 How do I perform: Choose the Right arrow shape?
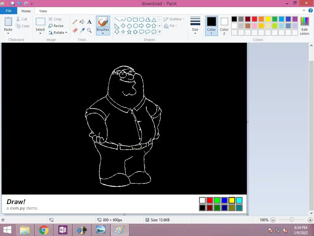(x=142, y=26)
